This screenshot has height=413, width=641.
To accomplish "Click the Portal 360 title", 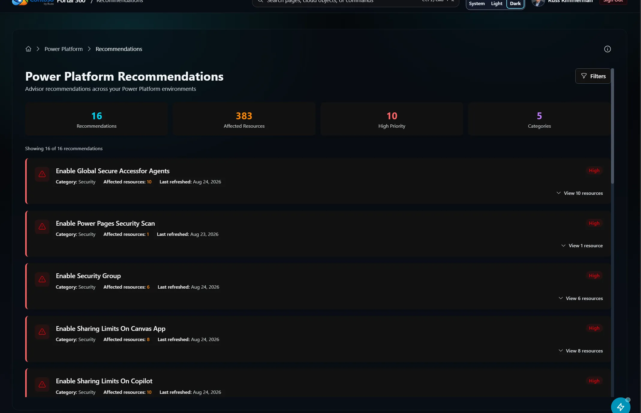I will [x=71, y=1].
